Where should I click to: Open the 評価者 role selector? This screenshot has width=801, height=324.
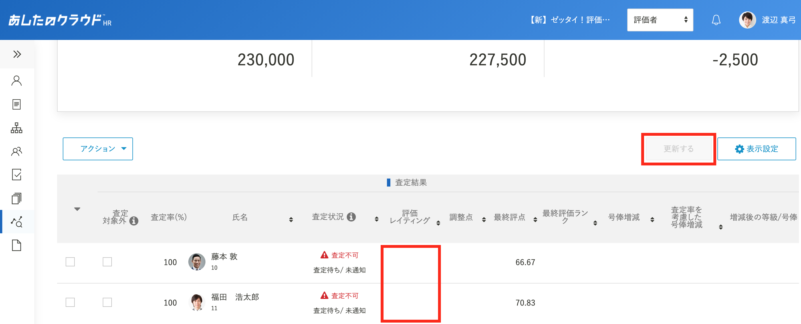point(660,20)
